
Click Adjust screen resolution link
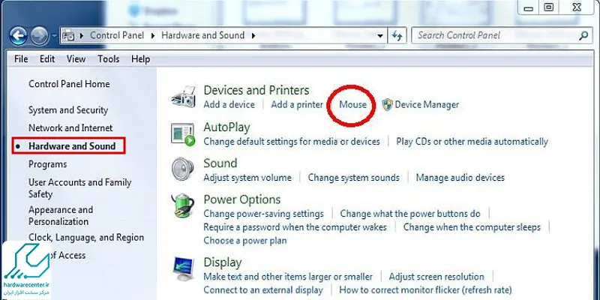pos(436,277)
